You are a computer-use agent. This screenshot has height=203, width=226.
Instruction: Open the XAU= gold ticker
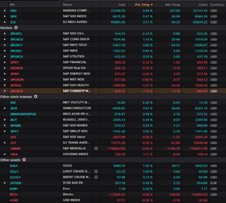[14, 166]
